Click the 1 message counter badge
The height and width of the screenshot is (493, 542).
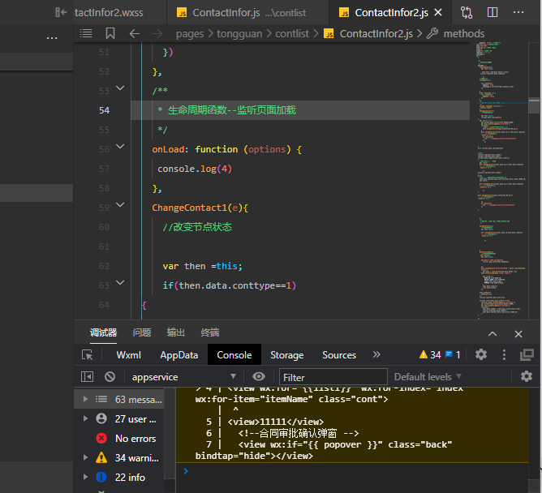coord(453,355)
